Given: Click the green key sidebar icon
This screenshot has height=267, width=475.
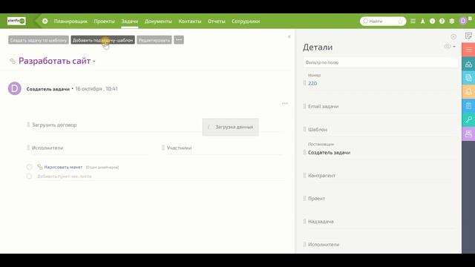Looking at the screenshot, I should click(x=468, y=119).
